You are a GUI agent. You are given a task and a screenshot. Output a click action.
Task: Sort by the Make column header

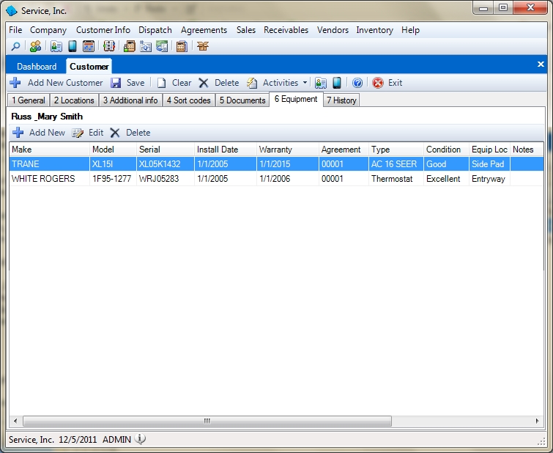(x=49, y=150)
